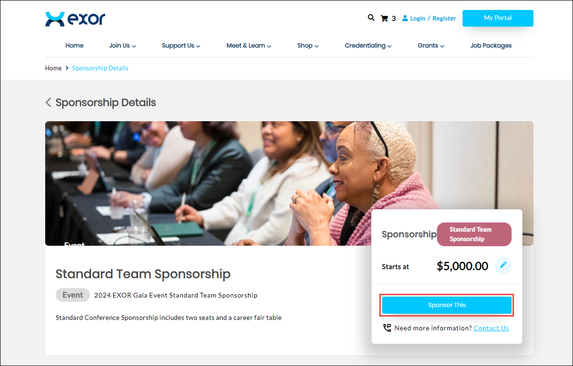Viewport: 573px width, 366px height.
Task: Click the Sponsor This button
Action: point(447,305)
